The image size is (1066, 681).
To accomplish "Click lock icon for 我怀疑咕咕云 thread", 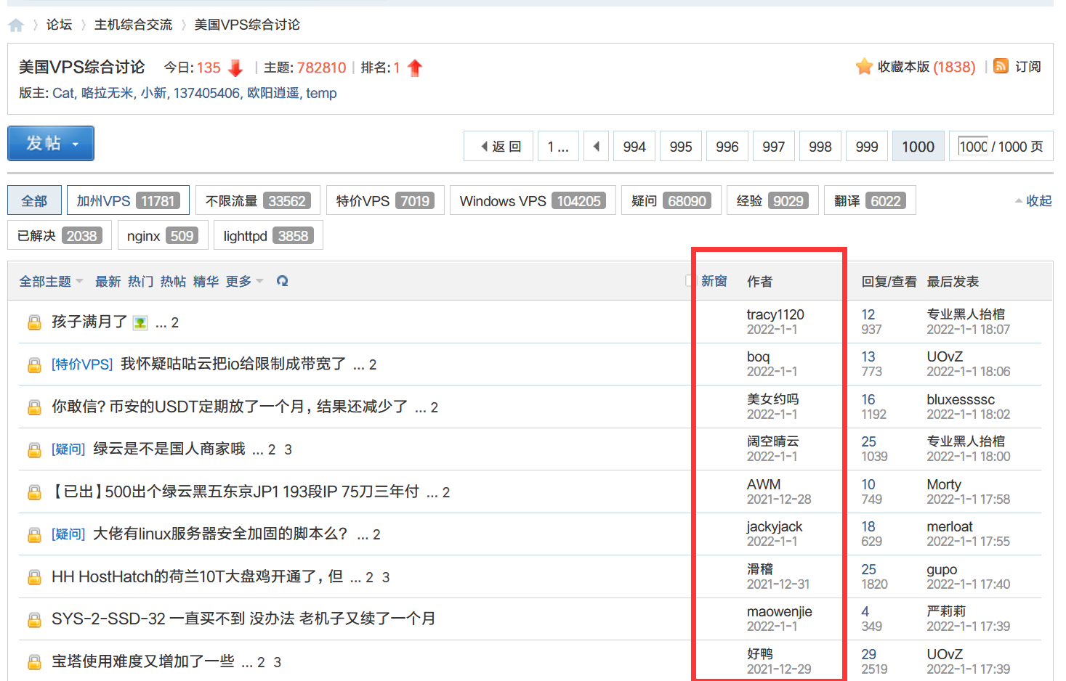I will [34, 364].
